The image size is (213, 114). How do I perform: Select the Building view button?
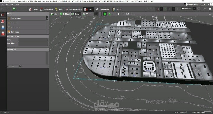point(65,14)
